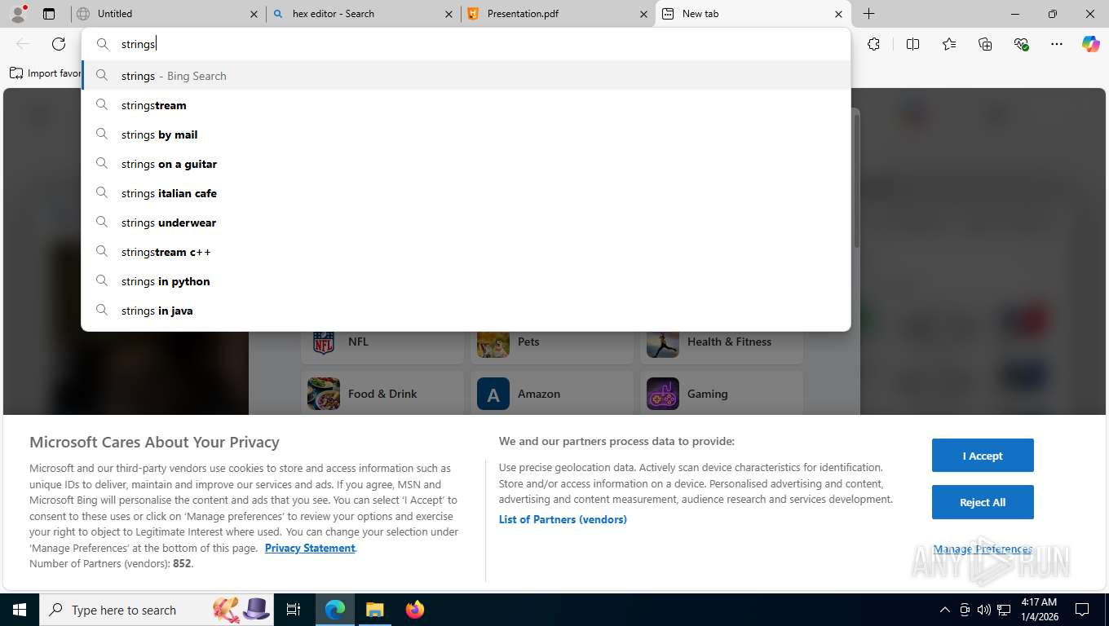Viewport: 1109px width, 626px height.
Task: Open the Extensions puzzle icon
Action: (x=874, y=44)
